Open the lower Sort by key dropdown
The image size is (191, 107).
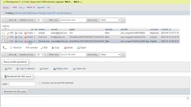coord(110,55)
